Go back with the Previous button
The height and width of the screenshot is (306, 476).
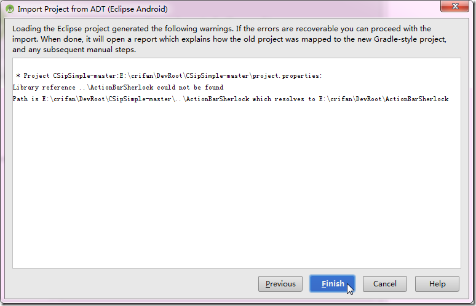point(280,284)
